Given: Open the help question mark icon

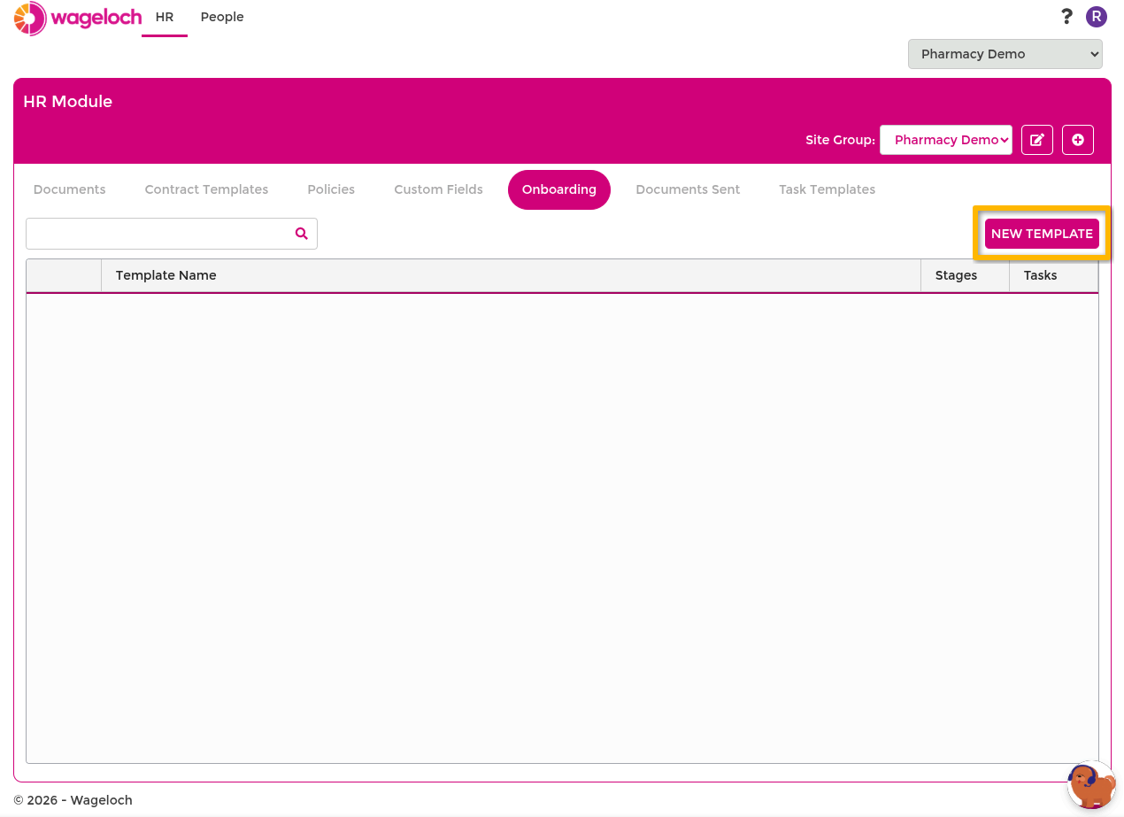Looking at the screenshot, I should tap(1066, 17).
